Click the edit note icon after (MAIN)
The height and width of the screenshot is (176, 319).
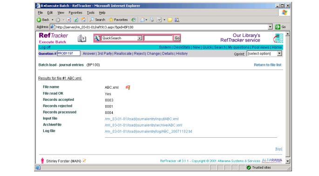84,161
